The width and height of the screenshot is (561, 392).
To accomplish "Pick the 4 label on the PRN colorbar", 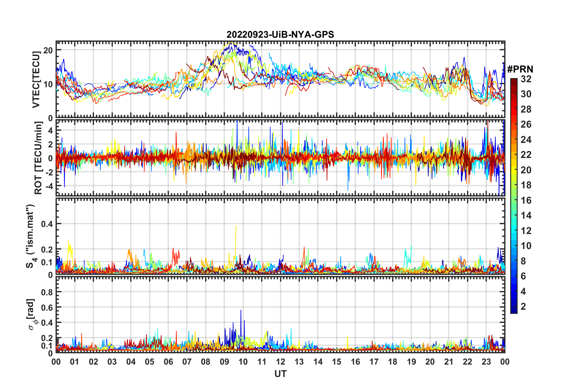I will 523,291.
